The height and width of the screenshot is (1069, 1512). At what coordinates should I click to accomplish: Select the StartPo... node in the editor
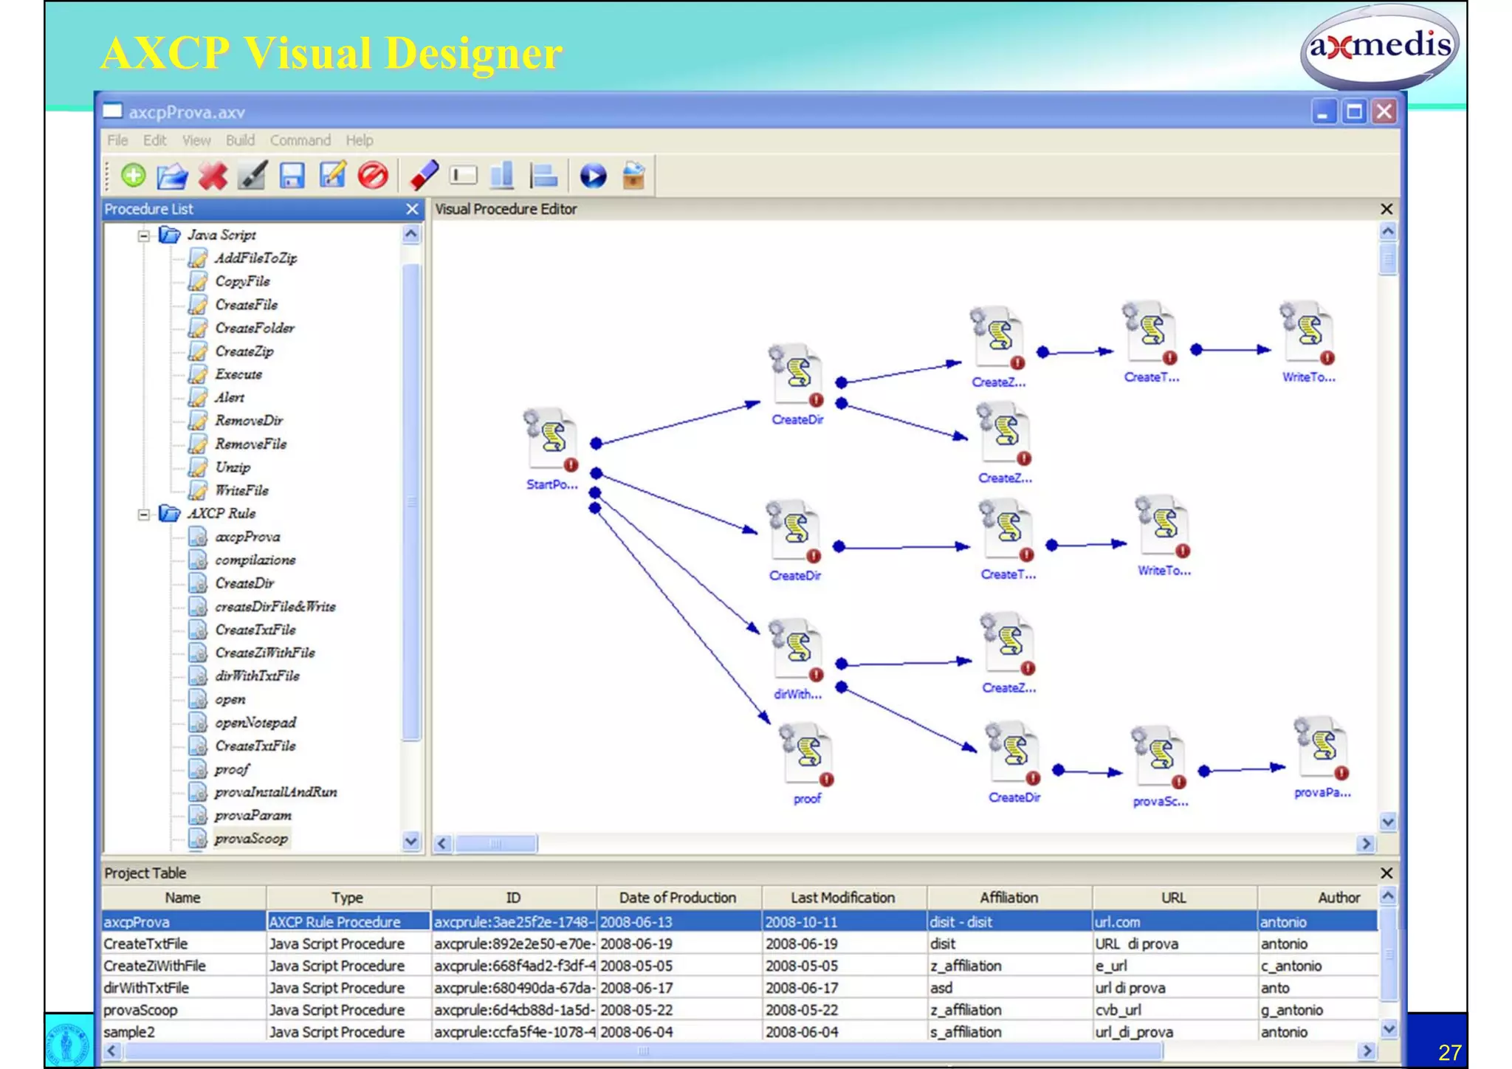[x=551, y=449]
